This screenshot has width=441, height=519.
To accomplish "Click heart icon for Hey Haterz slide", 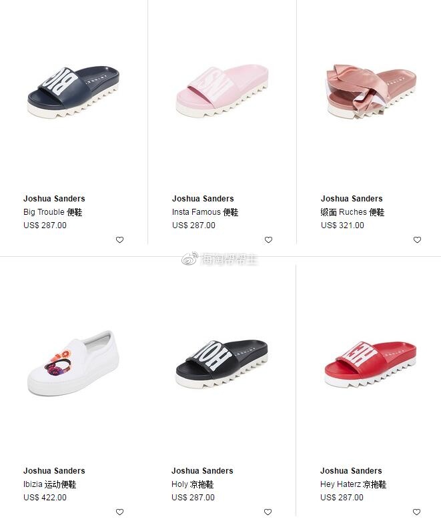I will [416, 512].
